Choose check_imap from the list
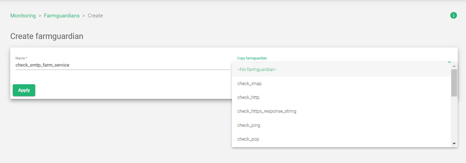Viewport: 466px width, 163px height. 249,83
